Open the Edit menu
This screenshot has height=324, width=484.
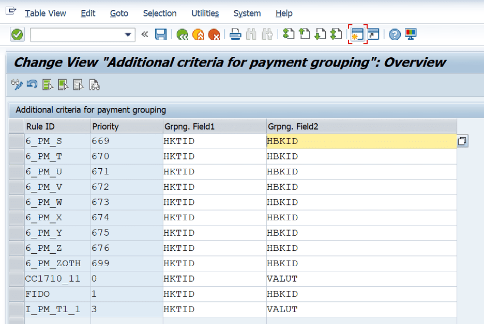(88, 13)
